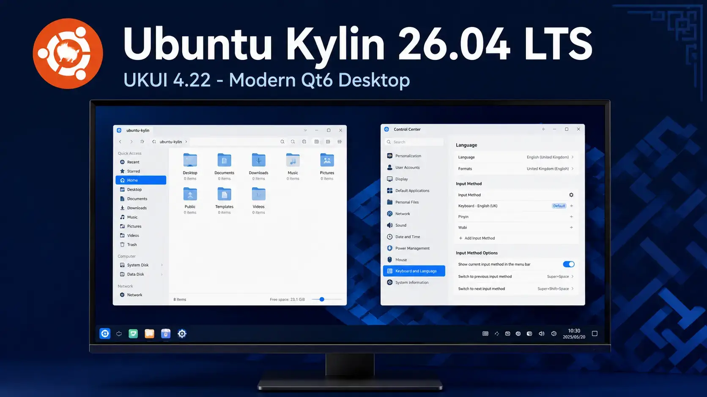Expand the System Disk entry
This screenshot has width=707, height=397.
pos(162,265)
